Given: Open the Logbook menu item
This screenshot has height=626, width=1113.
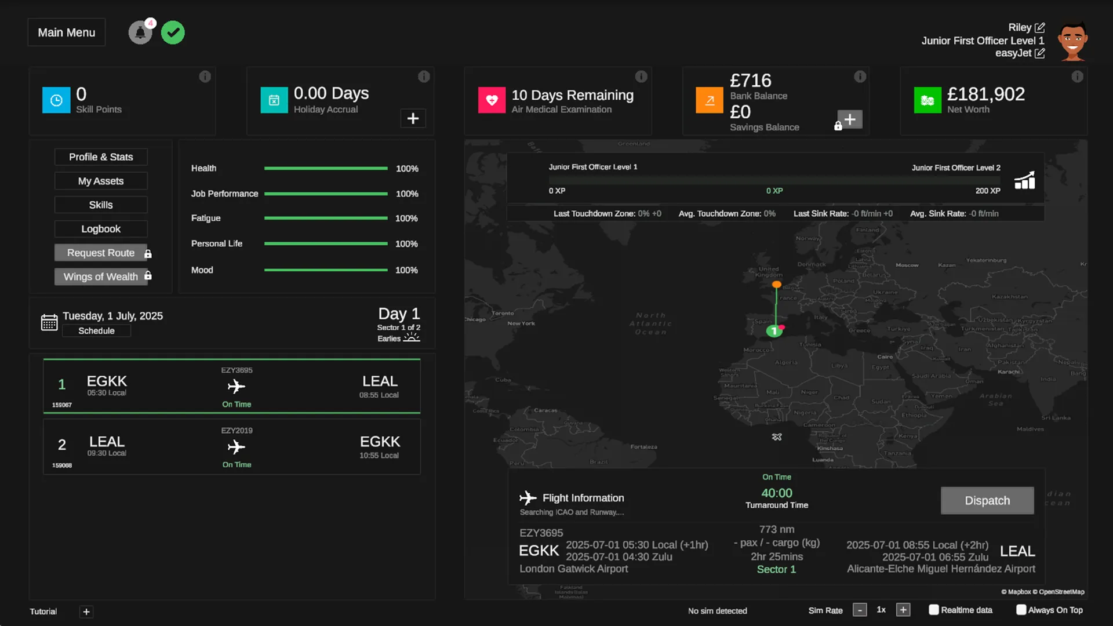Looking at the screenshot, I should pyautogui.click(x=101, y=229).
